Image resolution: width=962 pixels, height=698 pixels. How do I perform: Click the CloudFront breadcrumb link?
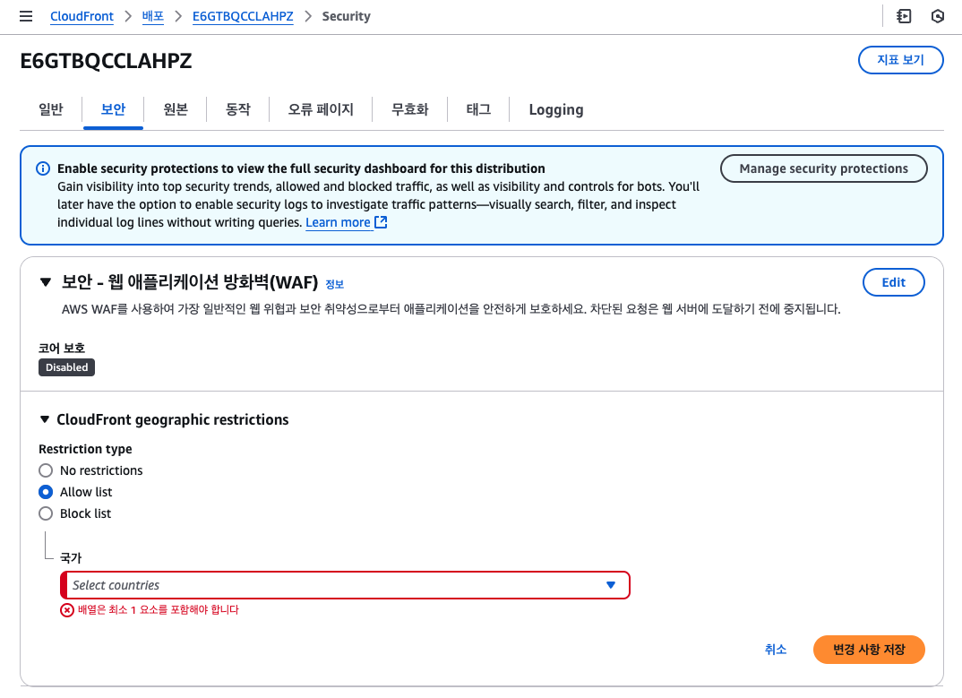[x=82, y=16]
